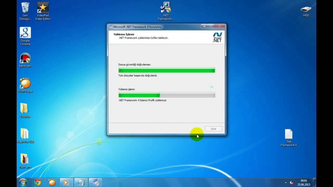Select the .NET Framework installer desktop icon

point(166,11)
